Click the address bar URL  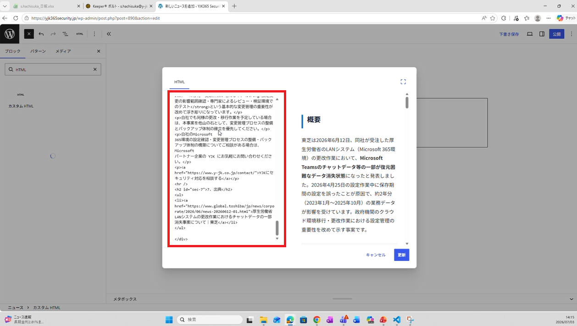click(95, 18)
